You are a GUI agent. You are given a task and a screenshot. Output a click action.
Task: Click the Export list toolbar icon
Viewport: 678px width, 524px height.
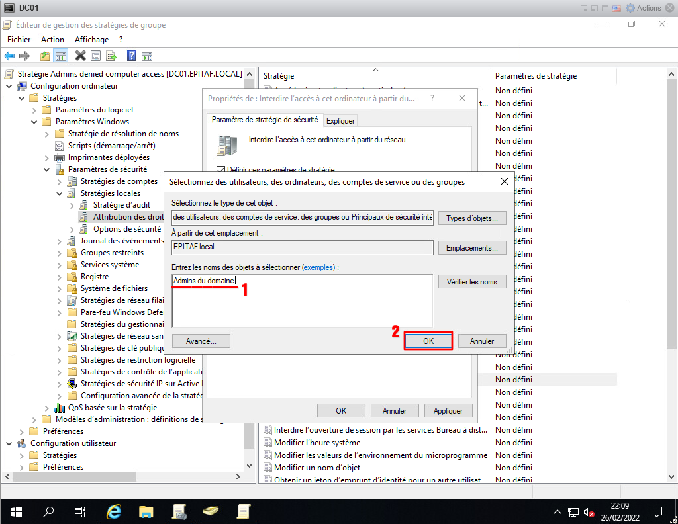[111, 56]
